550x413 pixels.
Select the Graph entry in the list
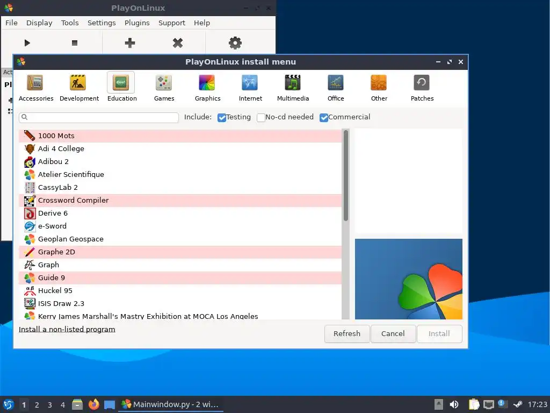tap(180, 265)
